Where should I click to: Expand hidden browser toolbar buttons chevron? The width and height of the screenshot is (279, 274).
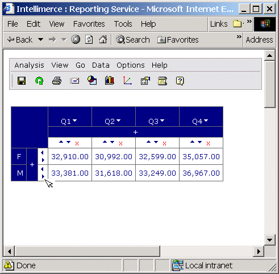(x=239, y=36)
